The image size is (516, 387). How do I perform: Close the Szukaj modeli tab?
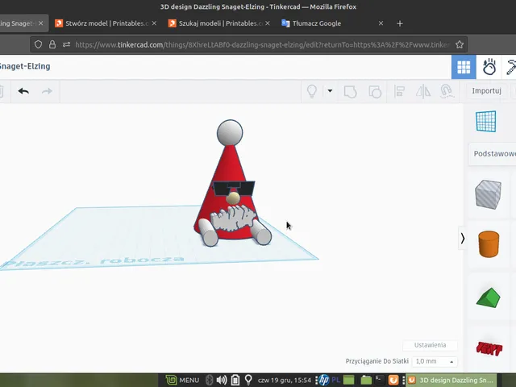(268, 23)
